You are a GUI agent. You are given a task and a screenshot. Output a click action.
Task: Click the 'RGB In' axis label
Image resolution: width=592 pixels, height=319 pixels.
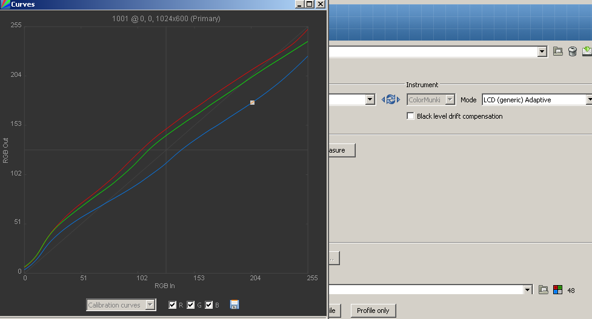coord(165,286)
